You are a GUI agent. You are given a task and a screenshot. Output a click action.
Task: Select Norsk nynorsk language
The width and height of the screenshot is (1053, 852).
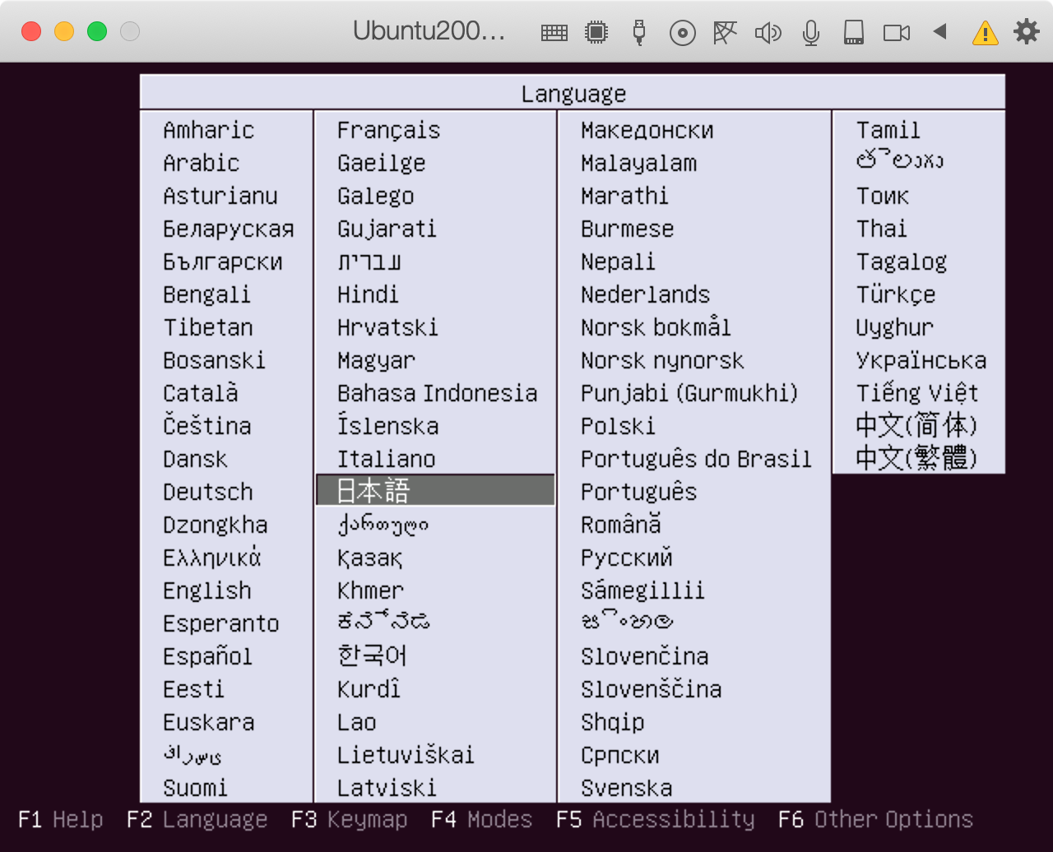coord(662,360)
